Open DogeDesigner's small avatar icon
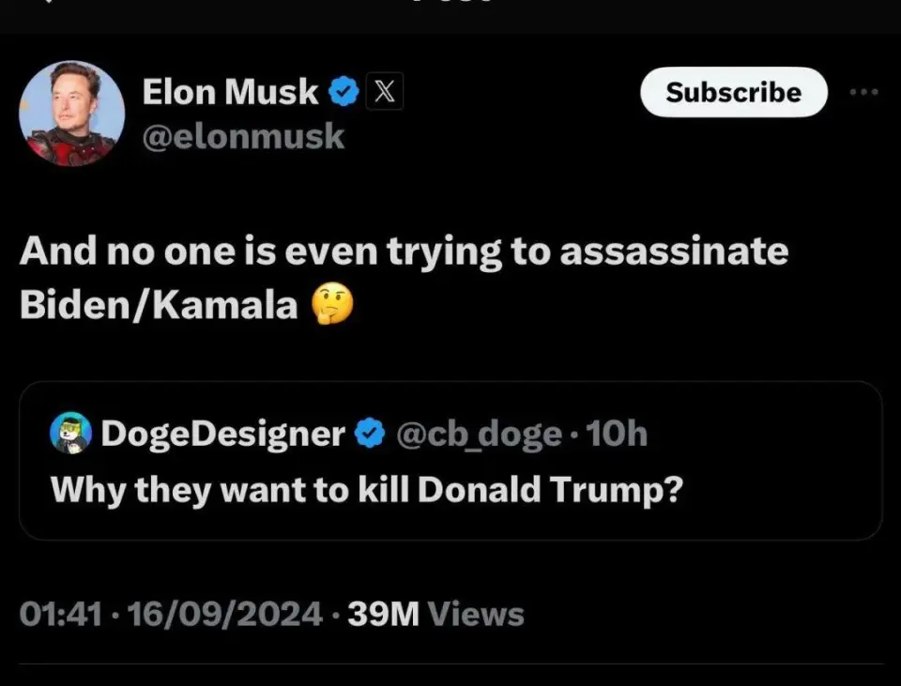901x686 pixels. [x=70, y=433]
